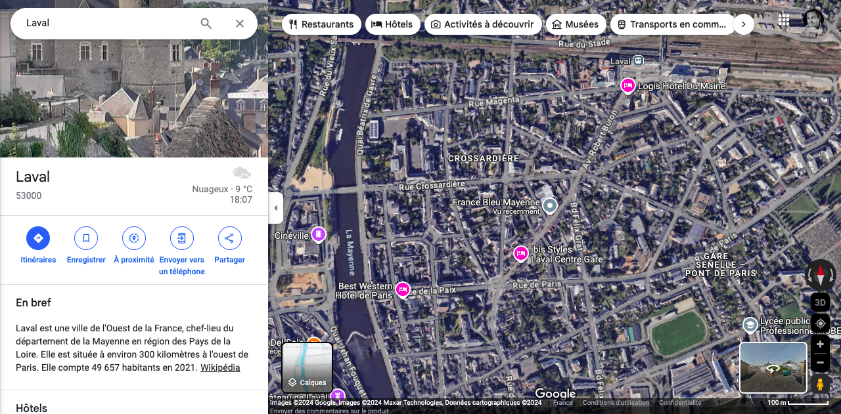Save the place with Enregistrer
Image resolution: width=841 pixels, height=414 pixels.
click(86, 238)
